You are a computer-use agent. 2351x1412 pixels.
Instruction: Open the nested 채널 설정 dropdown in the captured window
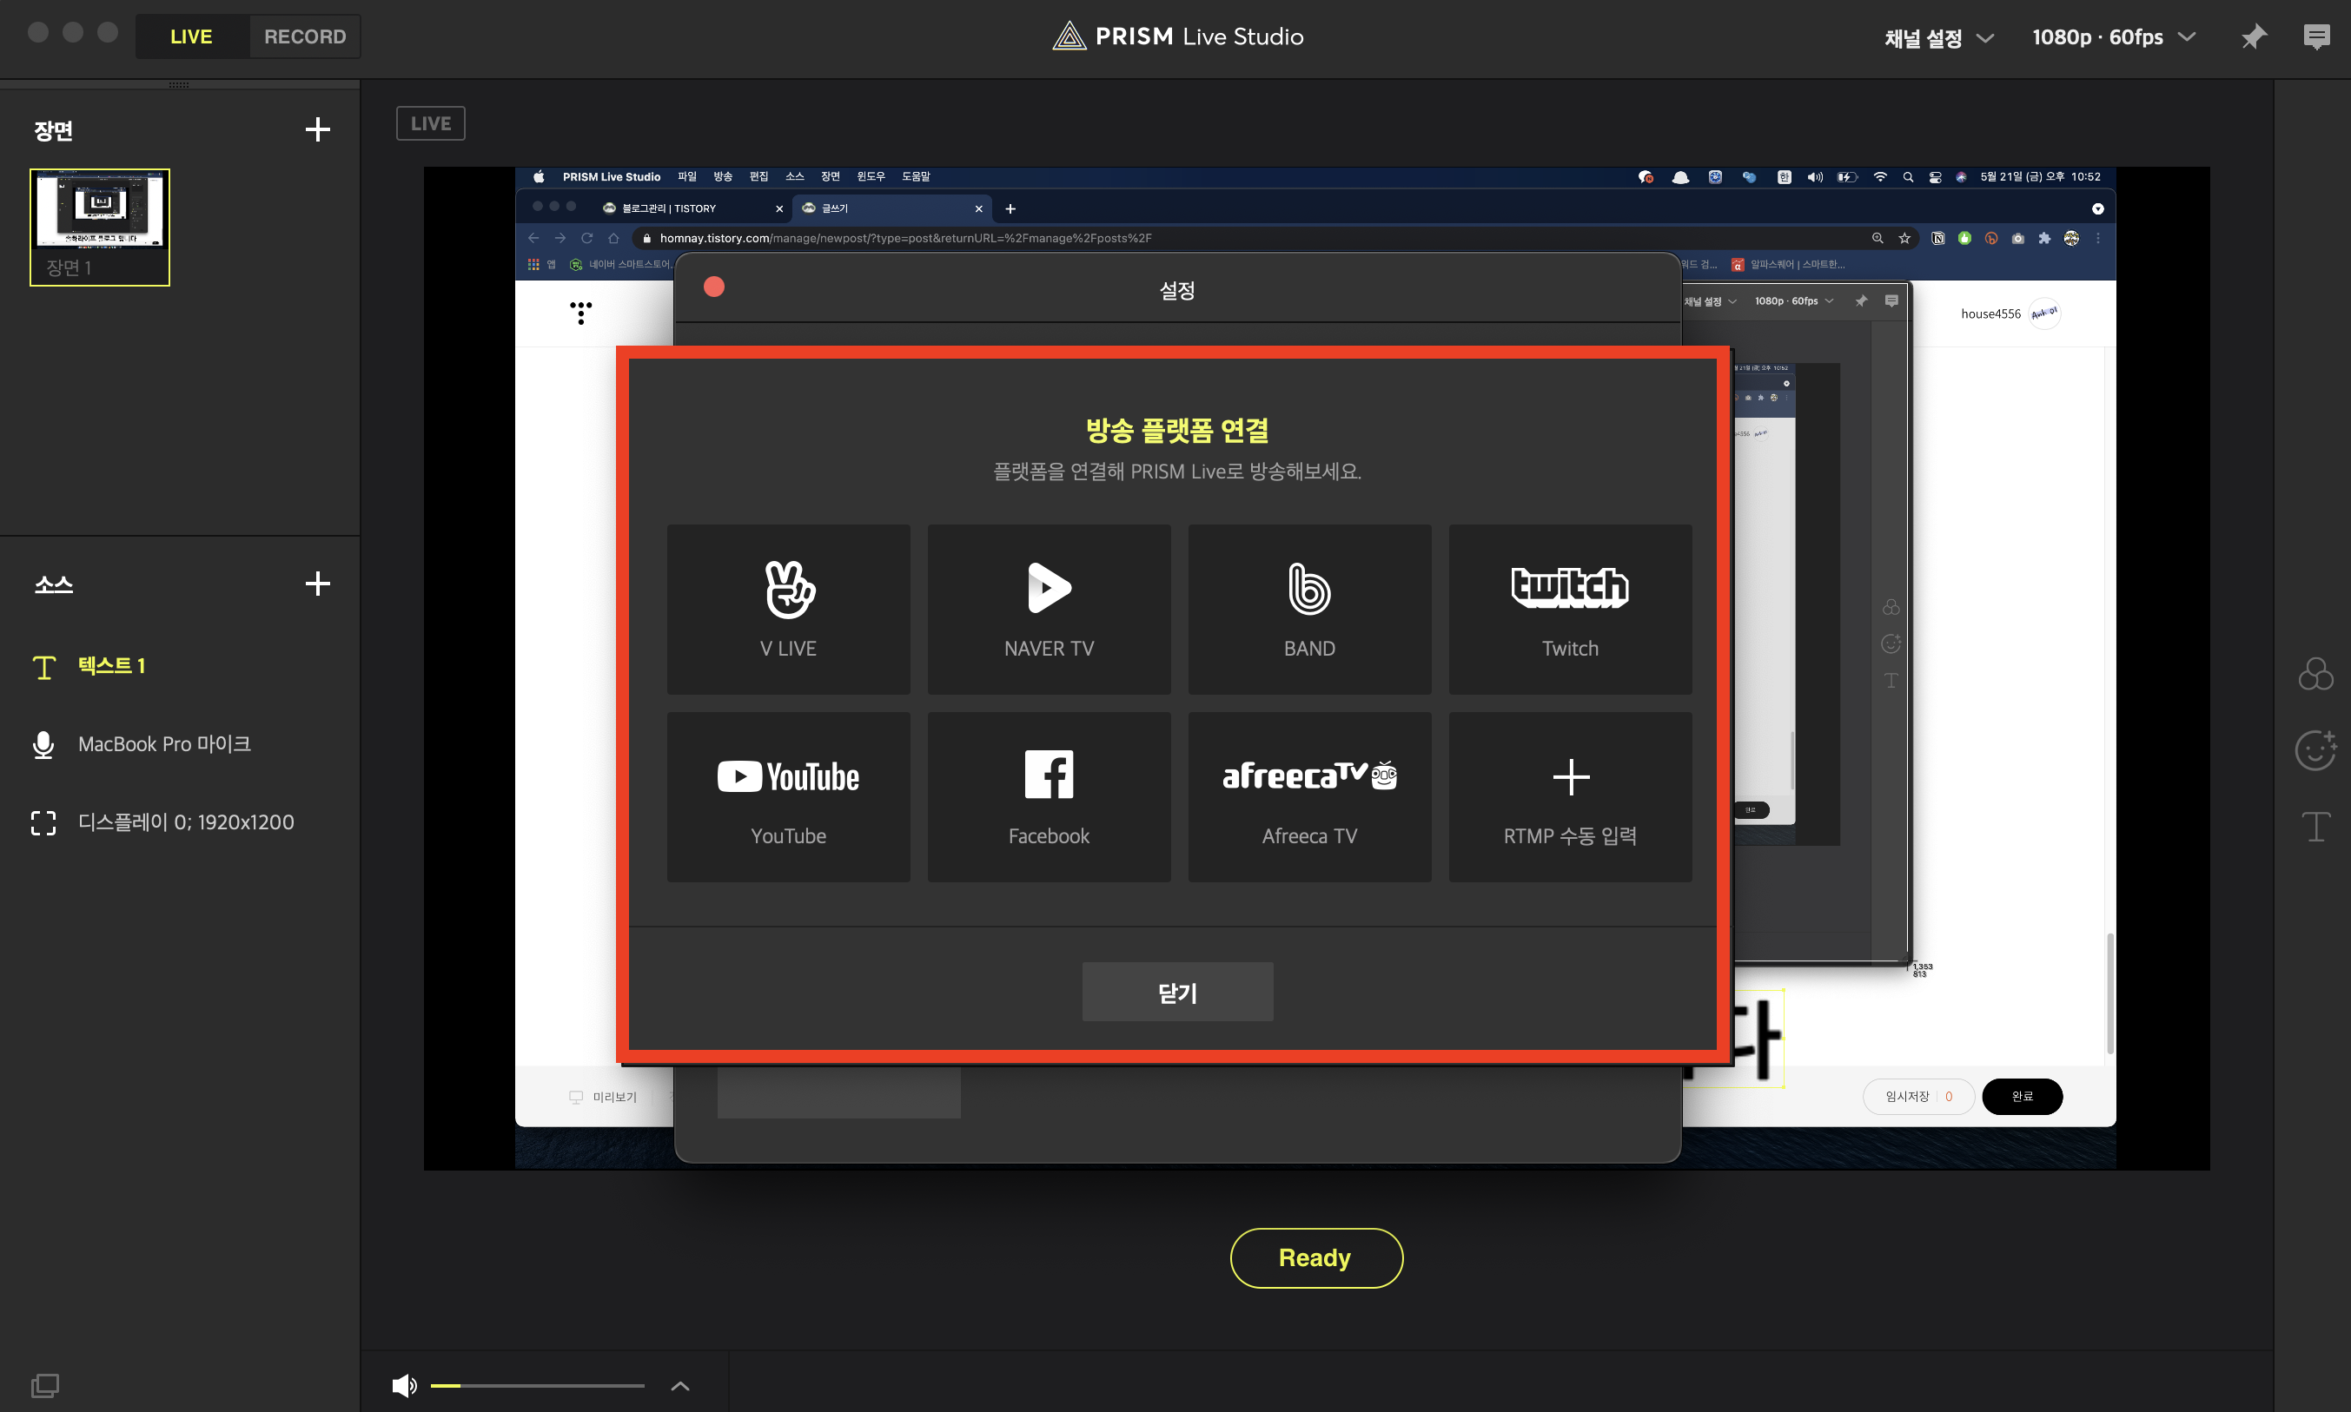point(1710,300)
